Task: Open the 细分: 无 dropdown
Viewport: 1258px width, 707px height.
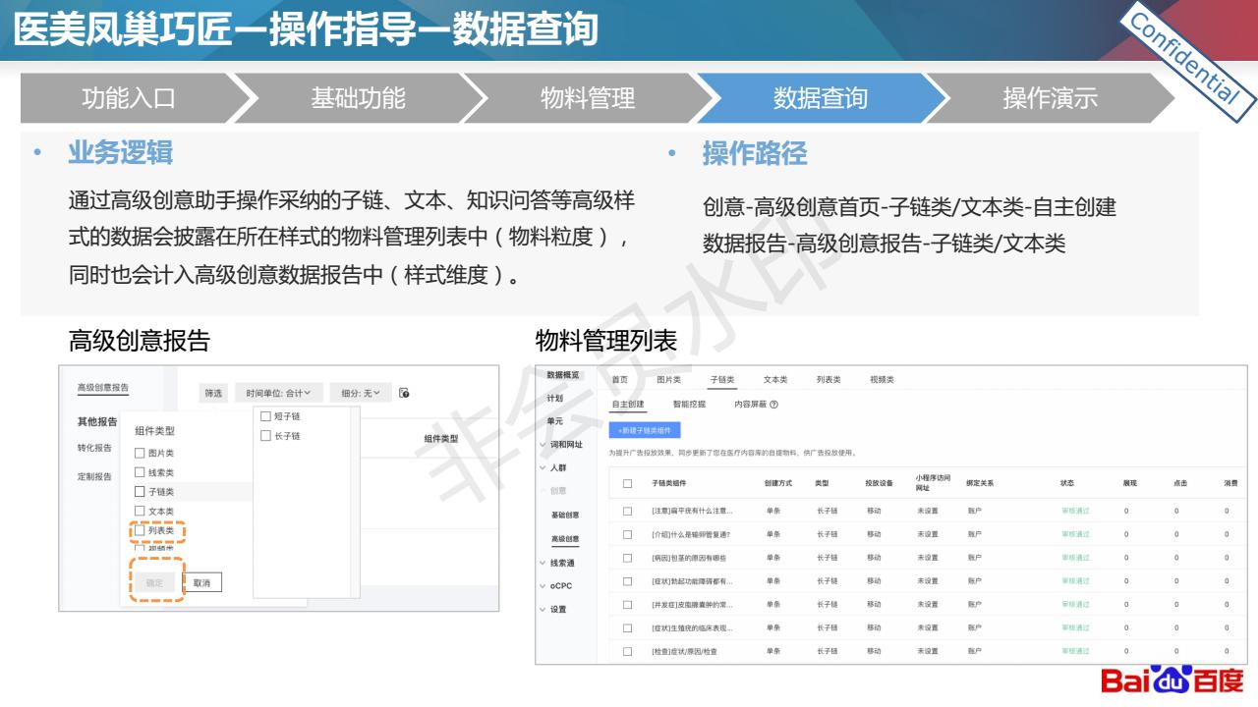Action: coord(361,394)
